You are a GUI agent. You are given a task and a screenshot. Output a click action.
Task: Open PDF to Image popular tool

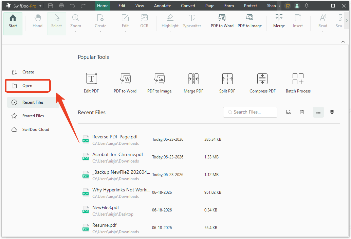pyautogui.click(x=160, y=83)
